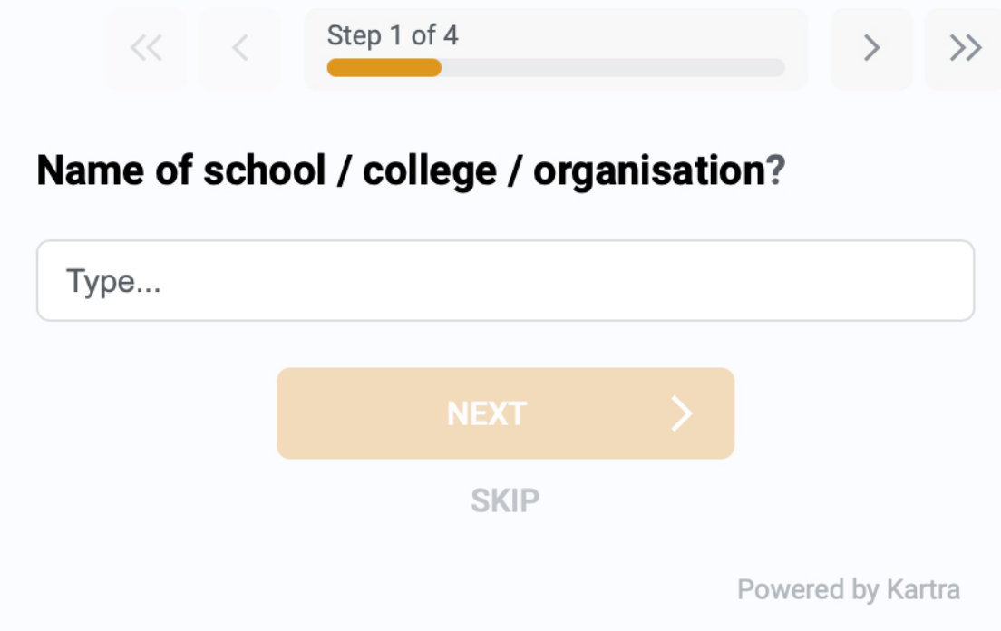Click the word "organisation" in the heading
1001x631 pixels.
click(x=649, y=170)
